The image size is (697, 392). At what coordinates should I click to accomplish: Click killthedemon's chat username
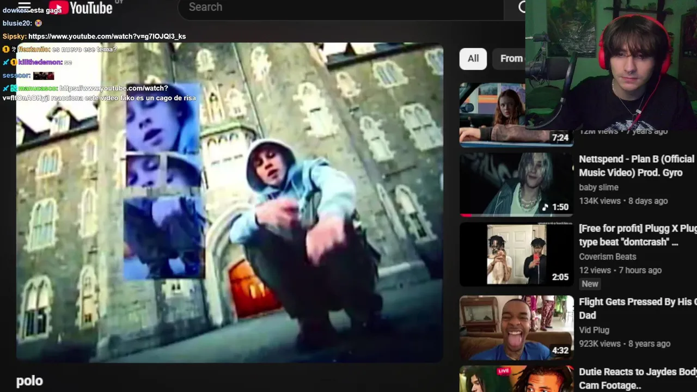pos(40,63)
